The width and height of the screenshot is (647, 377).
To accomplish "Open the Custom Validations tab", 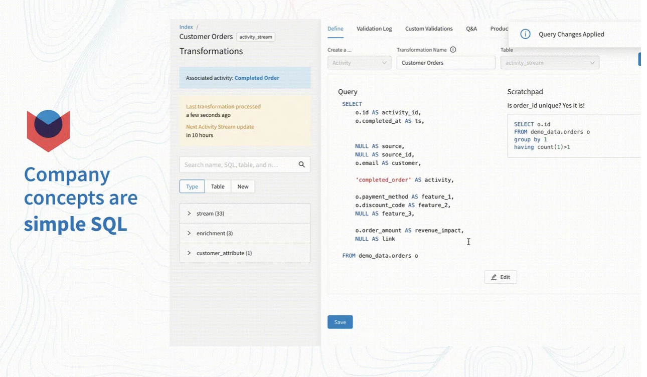I will [x=429, y=29].
